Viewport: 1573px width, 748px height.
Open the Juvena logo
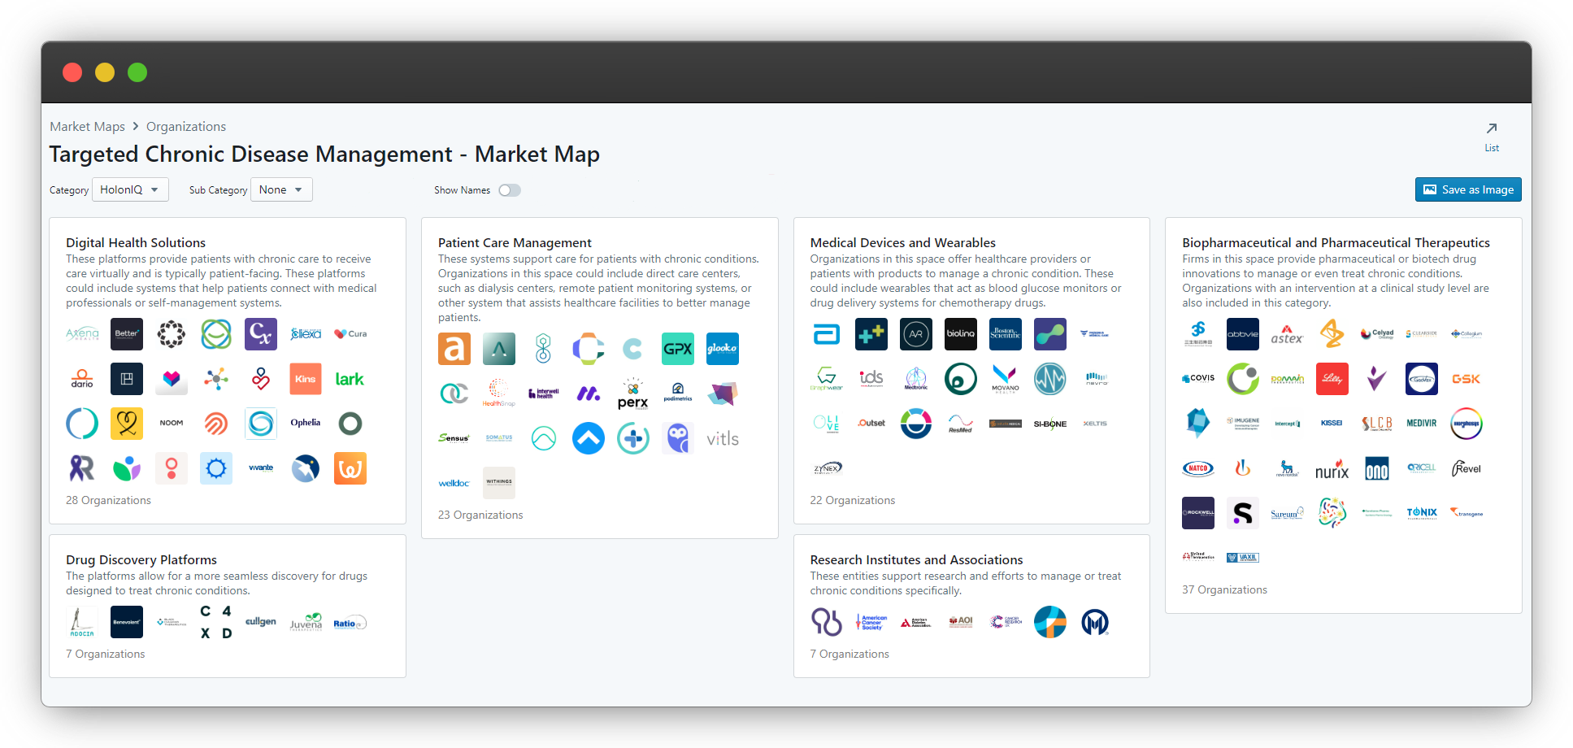[x=306, y=622]
